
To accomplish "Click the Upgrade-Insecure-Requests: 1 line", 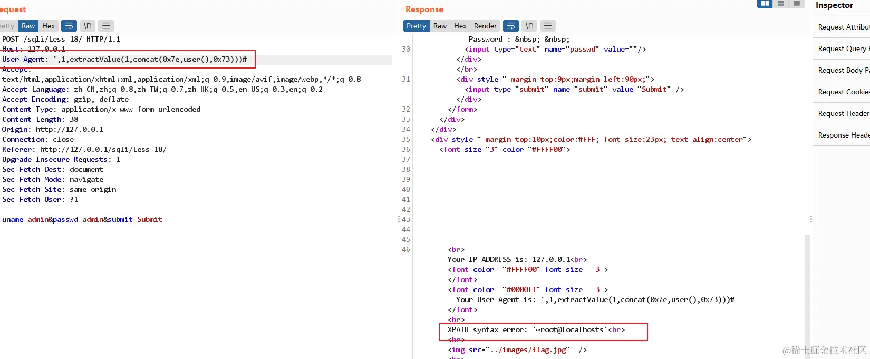I will [x=61, y=159].
